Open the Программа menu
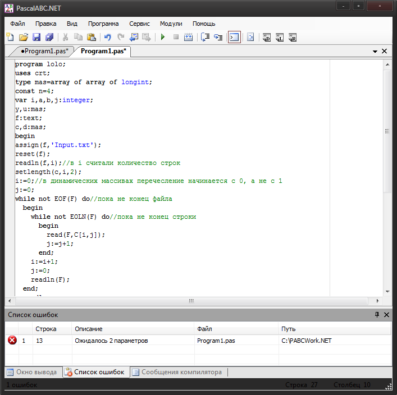Image resolution: width=397 pixels, height=395 pixels. [103, 24]
